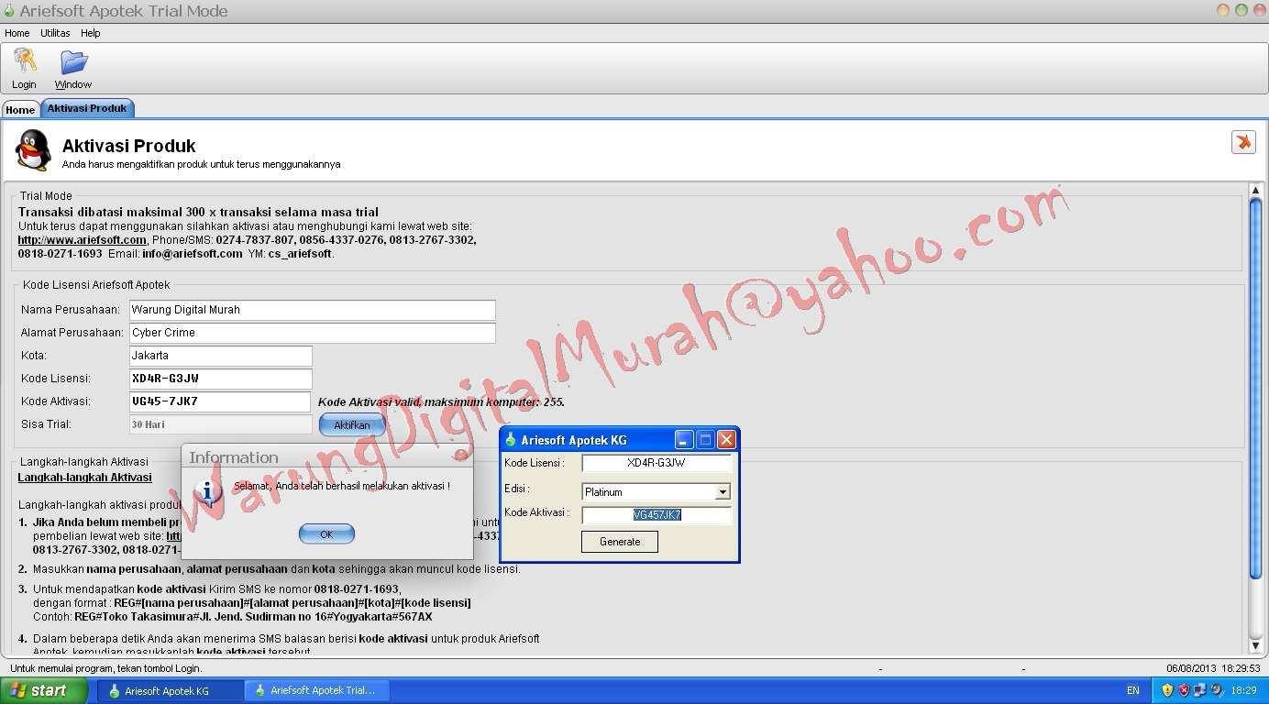Click the Login key icon in the toolbar

tap(25, 61)
